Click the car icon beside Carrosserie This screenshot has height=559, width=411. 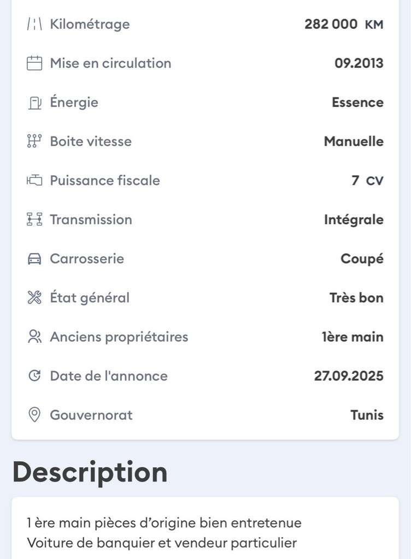pyautogui.click(x=34, y=259)
